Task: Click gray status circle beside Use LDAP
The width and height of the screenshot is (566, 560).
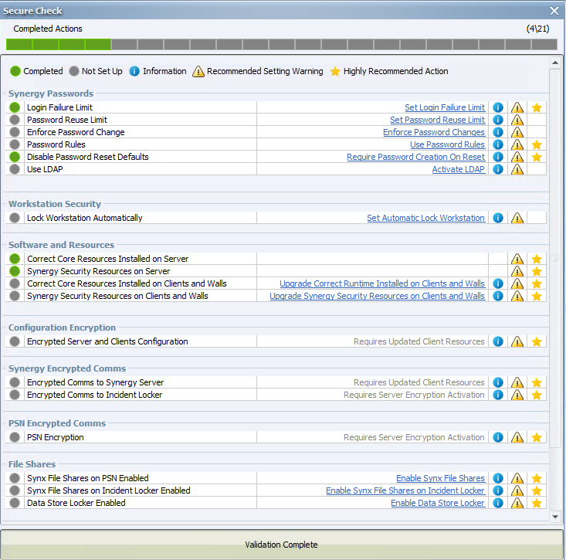Action: click(15, 169)
